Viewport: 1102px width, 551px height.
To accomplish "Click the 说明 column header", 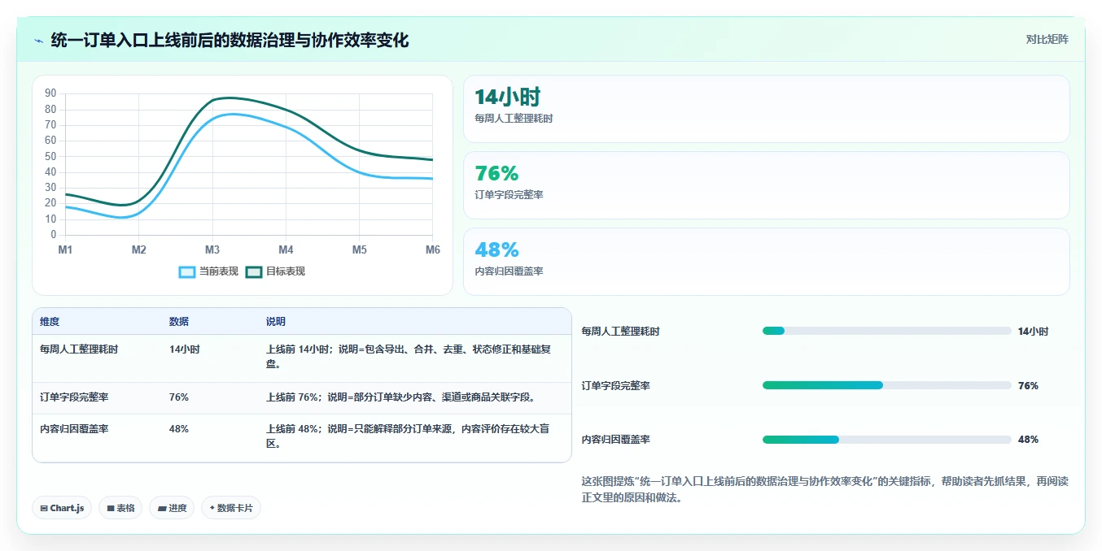I will point(276,322).
